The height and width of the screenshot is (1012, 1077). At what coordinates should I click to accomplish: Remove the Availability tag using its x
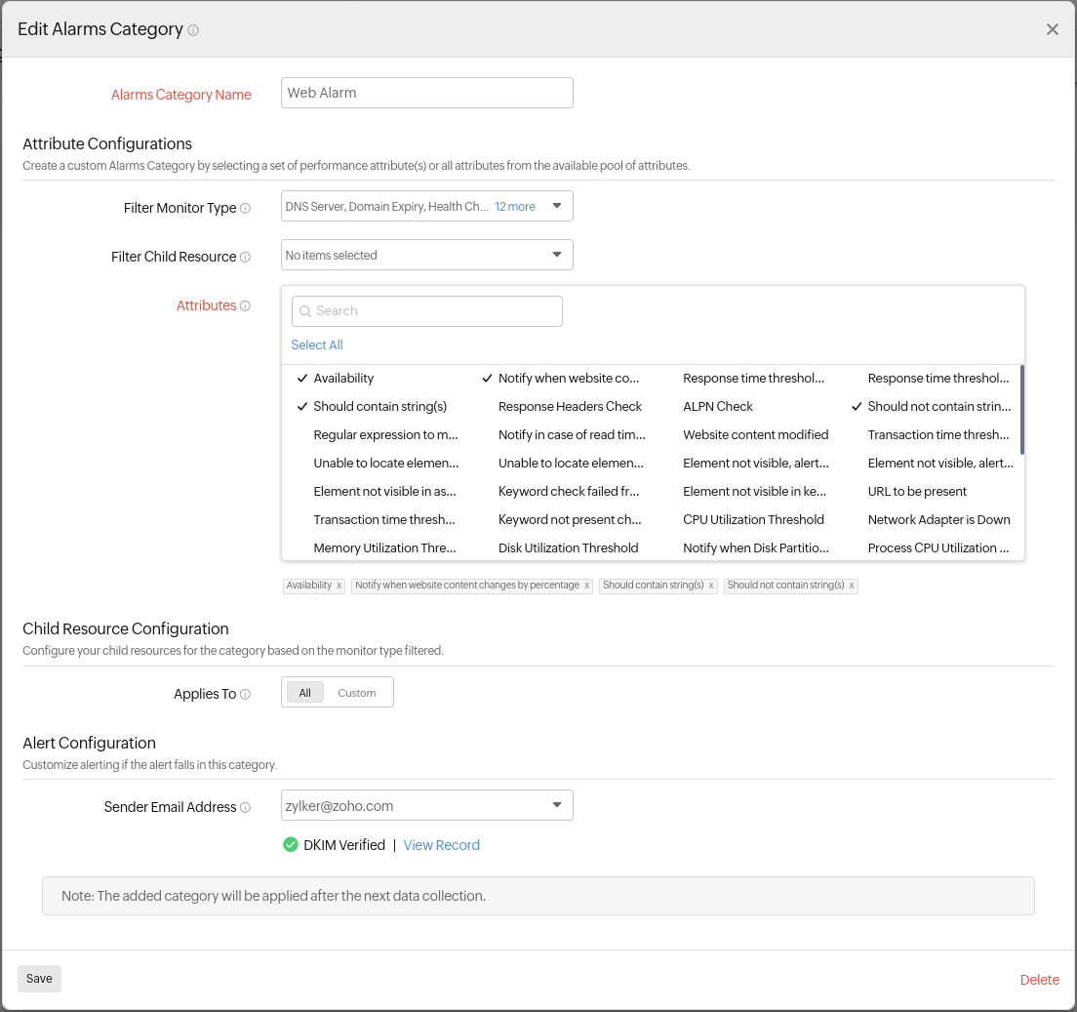[339, 586]
